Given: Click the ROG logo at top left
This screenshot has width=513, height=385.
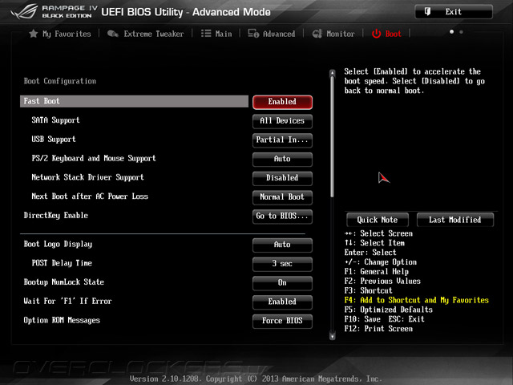Looking at the screenshot, I should (x=24, y=12).
